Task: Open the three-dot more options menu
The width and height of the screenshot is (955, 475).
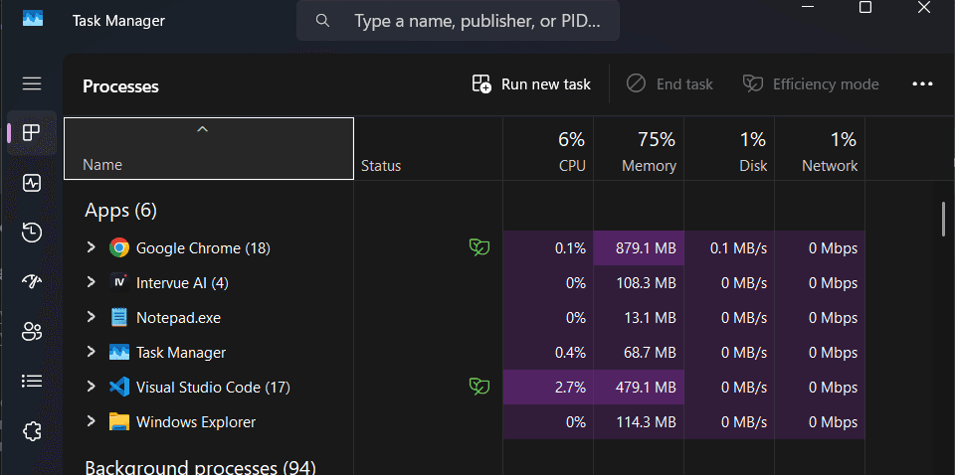Action: (923, 83)
